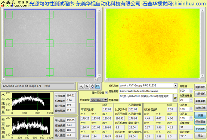Select the rectangle ROI tool
This screenshot has height=140, width=207.
pyautogui.click(x=98, y=86)
